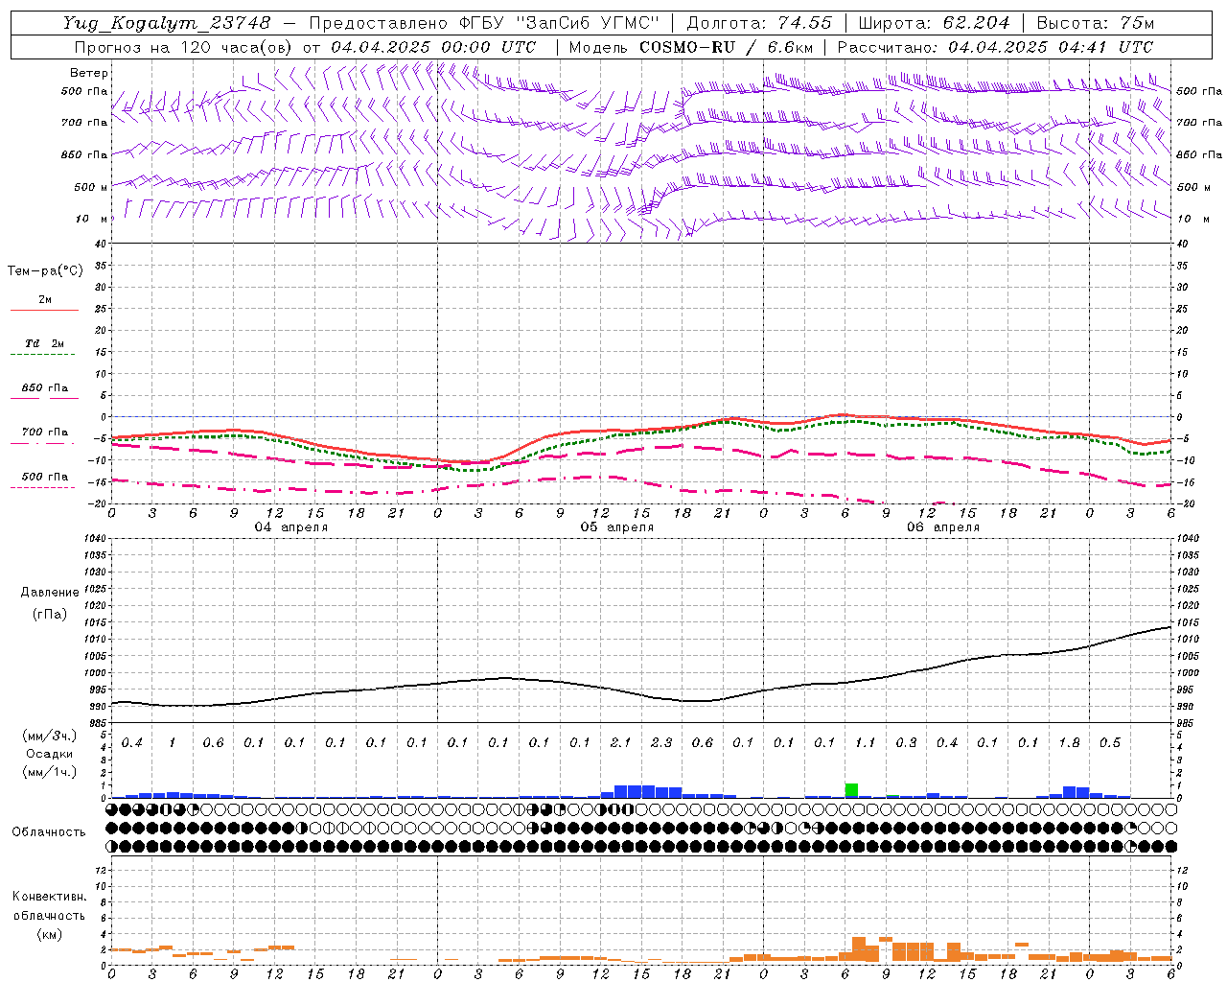Click the Ветер panel label
1227x982 pixels.
pos(89,73)
